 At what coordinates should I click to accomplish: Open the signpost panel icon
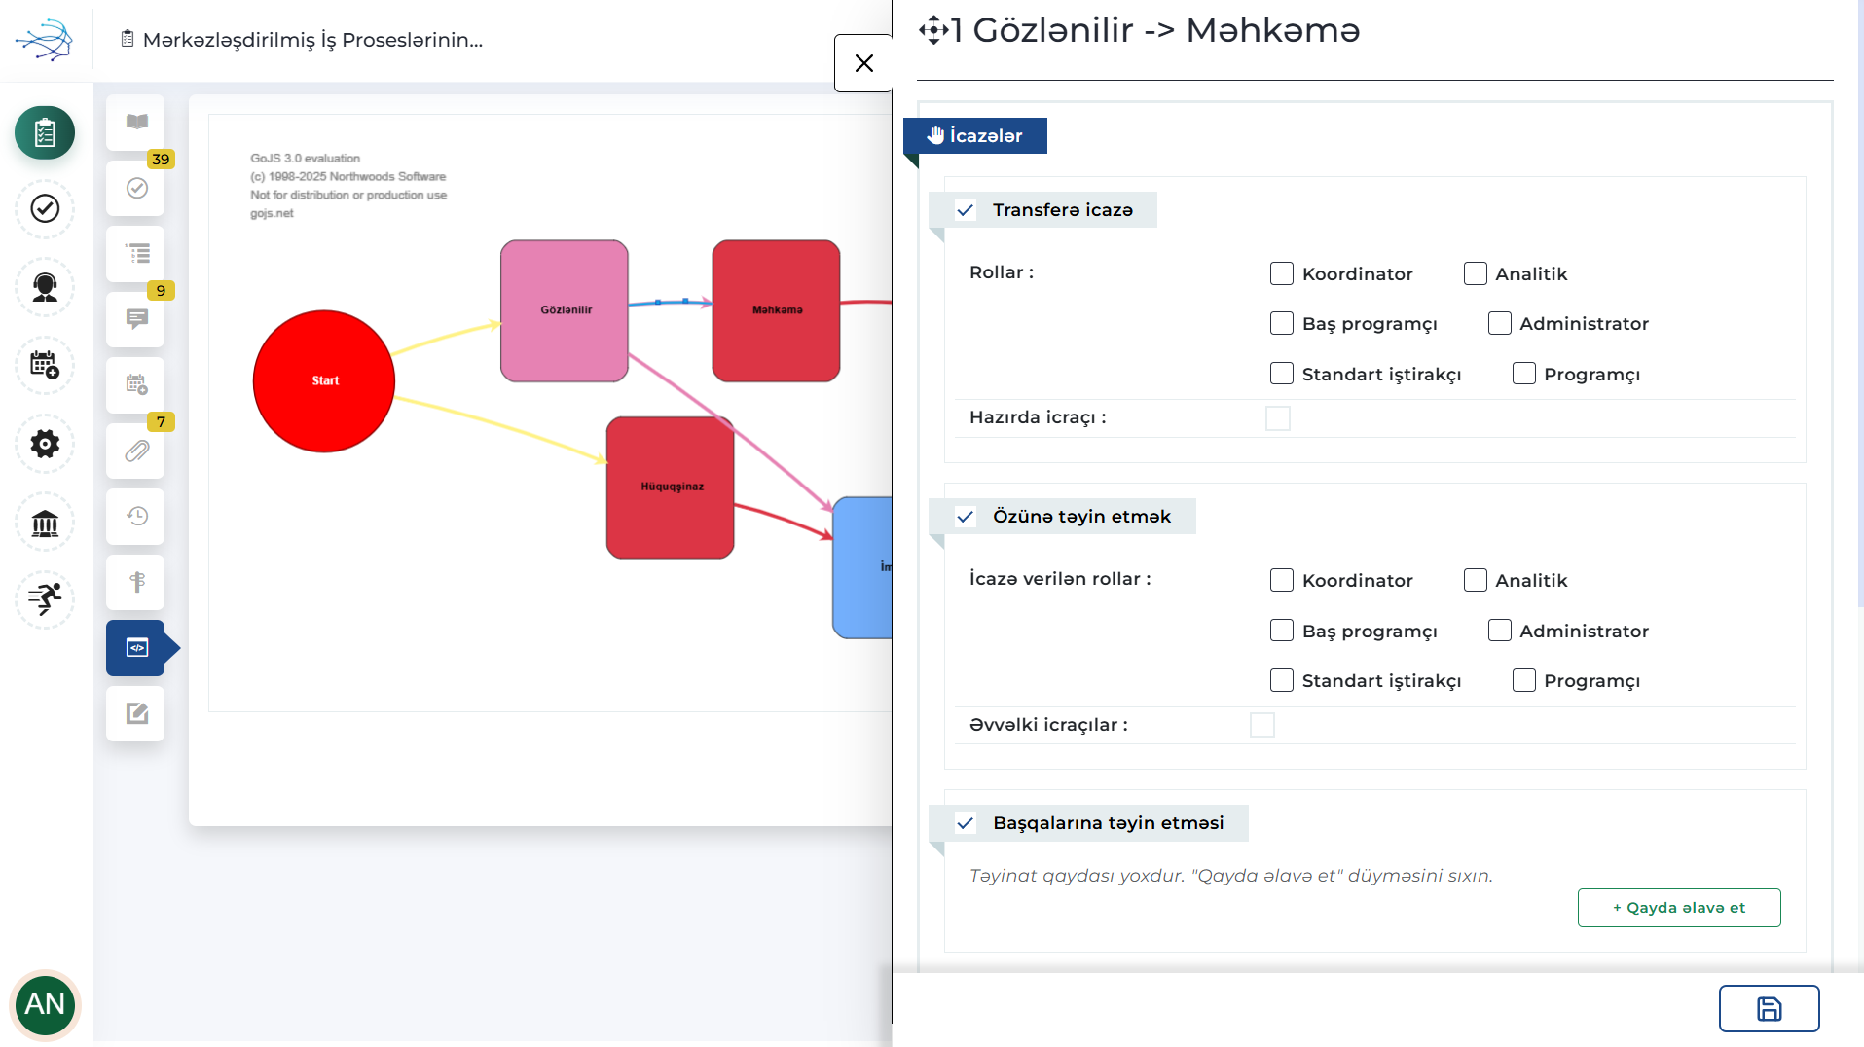pyautogui.click(x=135, y=582)
